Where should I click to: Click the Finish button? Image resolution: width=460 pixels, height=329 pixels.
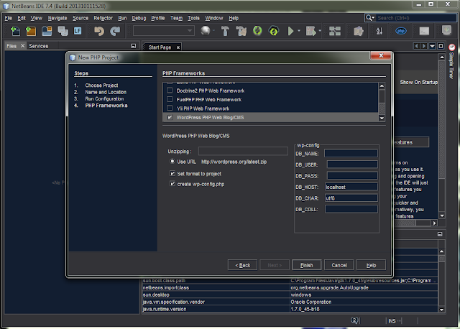pos(307,265)
